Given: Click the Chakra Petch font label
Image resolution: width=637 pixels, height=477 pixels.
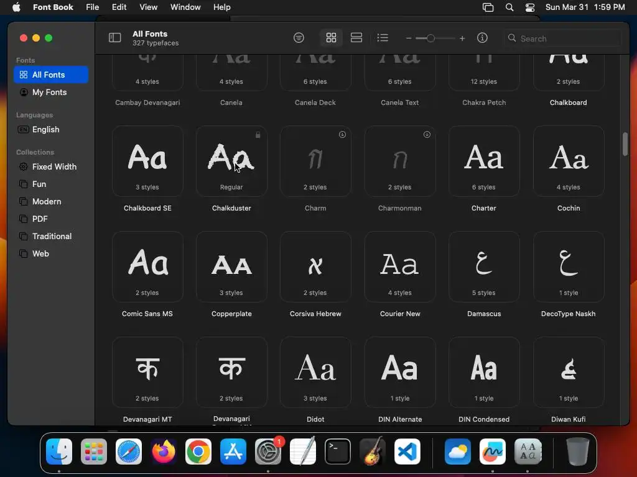Looking at the screenshot, I should (x=484, y=102).
